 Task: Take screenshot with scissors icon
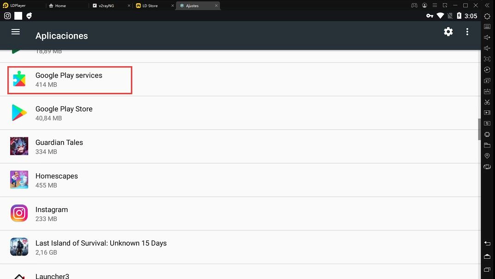[487, 102]
